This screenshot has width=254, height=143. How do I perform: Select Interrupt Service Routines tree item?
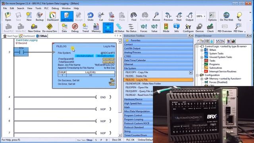pos(223,71)
